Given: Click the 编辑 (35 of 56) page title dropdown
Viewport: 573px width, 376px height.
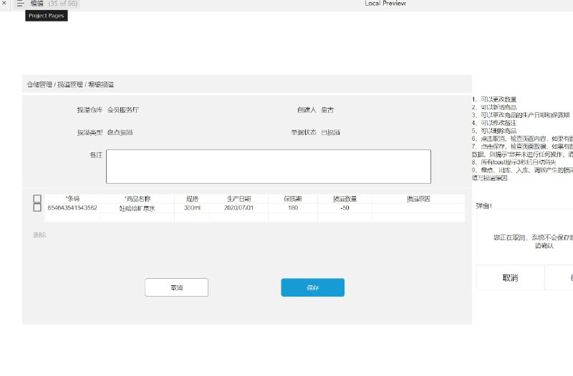Looking at the screenshot, I should click(x=54, y=4).
